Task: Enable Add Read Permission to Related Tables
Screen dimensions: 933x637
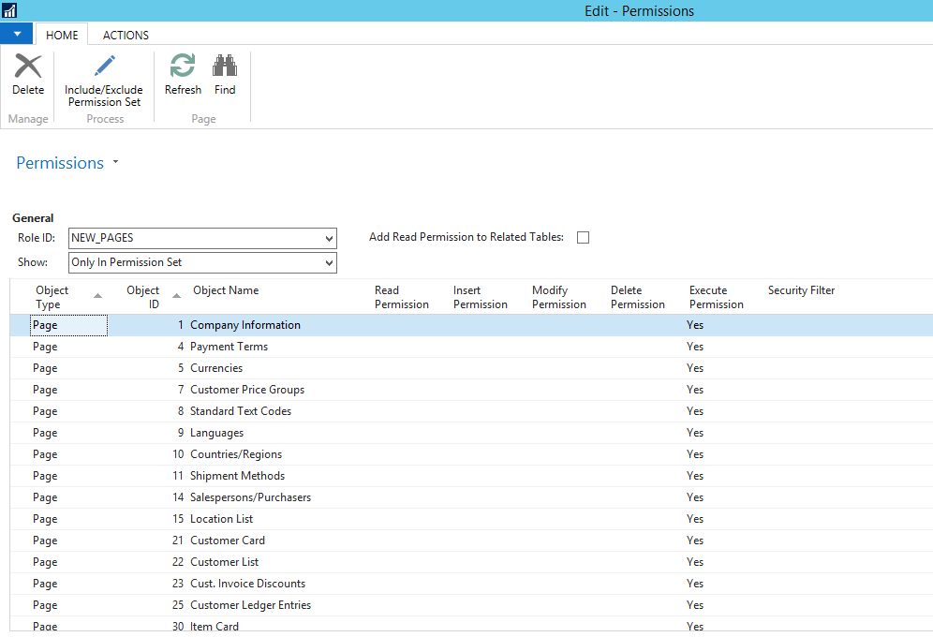Action: (x=583, y=238)
